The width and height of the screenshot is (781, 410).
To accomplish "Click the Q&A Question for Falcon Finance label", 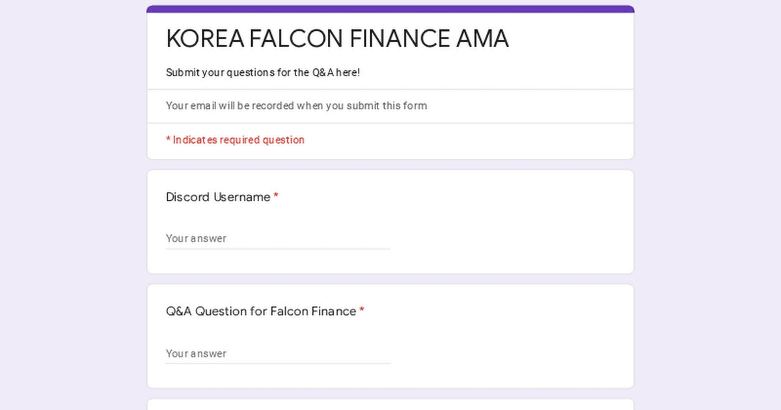I will [261, 311].
